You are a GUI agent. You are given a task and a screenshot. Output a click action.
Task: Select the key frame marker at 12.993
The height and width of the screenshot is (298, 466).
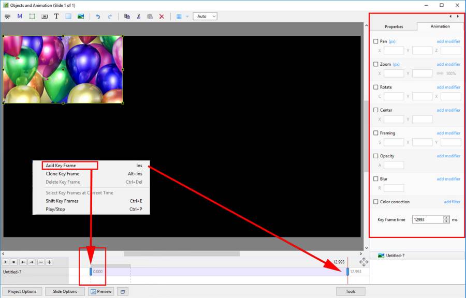tap(347, 272)
